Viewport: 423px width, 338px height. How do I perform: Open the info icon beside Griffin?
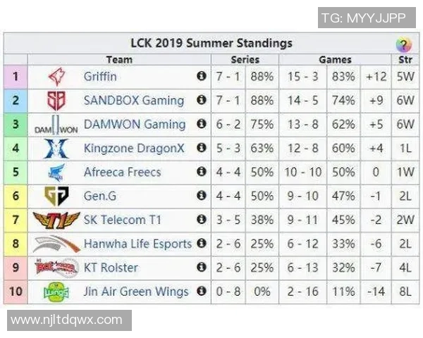[x=202, y=76]
